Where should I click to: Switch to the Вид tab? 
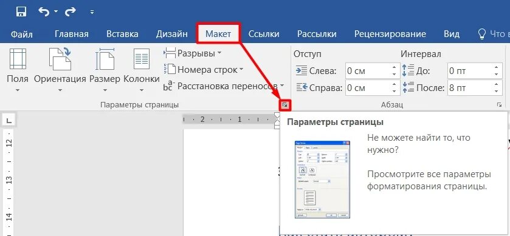pyautogui.click(x=452, y=34)
